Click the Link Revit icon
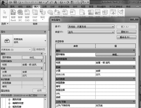This screenshot has width=141, height=108. [13, 12]
